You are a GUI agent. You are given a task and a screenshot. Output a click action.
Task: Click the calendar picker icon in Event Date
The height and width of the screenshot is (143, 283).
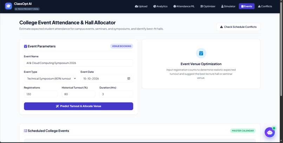point(129,79)
